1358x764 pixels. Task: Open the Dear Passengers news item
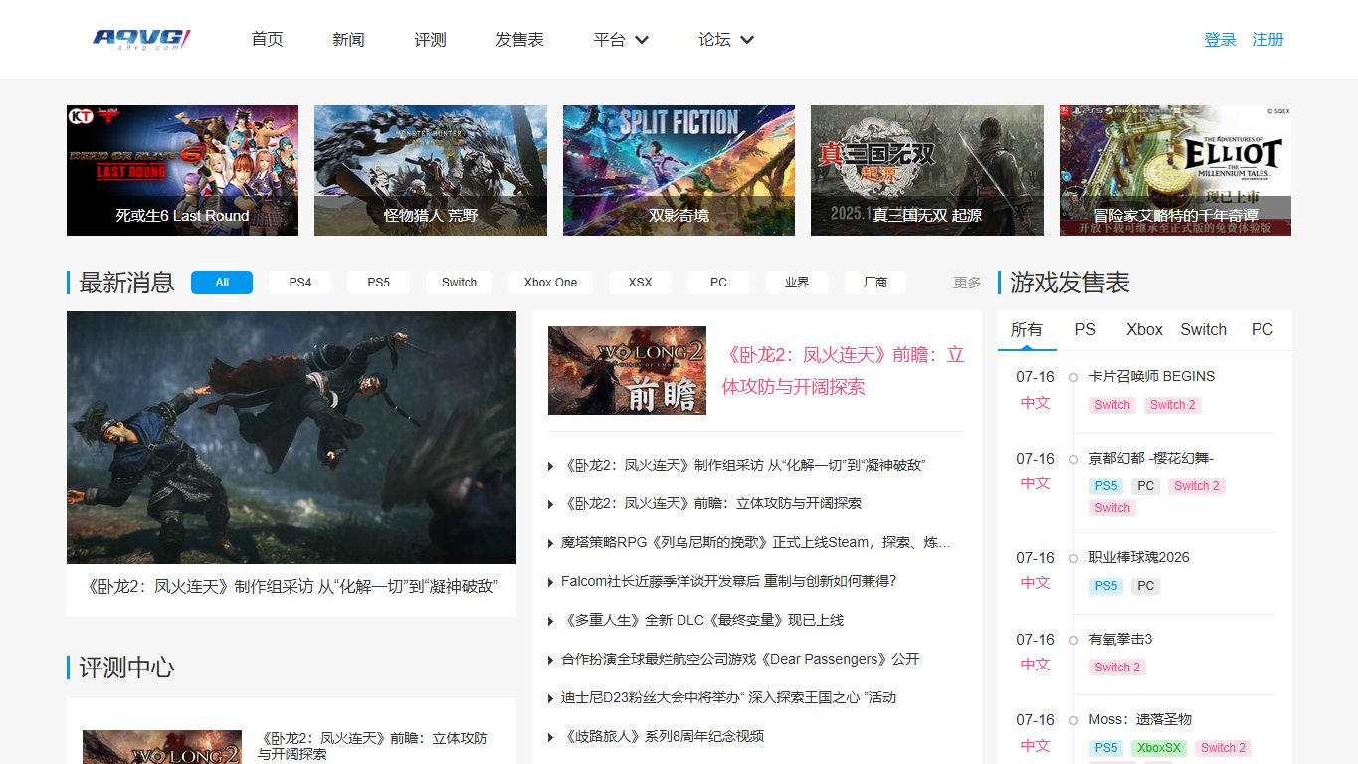740,659
